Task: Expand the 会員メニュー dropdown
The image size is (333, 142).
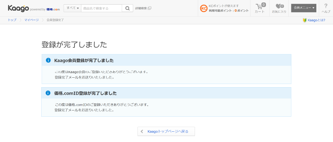Action: point(304,8)
